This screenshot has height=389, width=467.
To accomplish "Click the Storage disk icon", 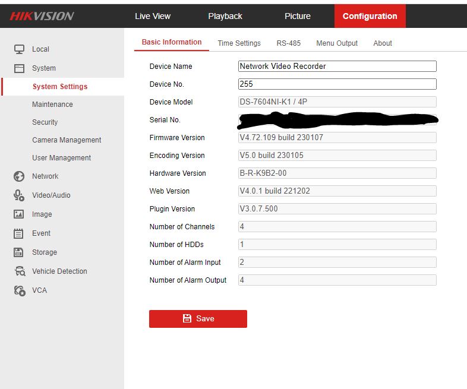I will pos(19,252).
